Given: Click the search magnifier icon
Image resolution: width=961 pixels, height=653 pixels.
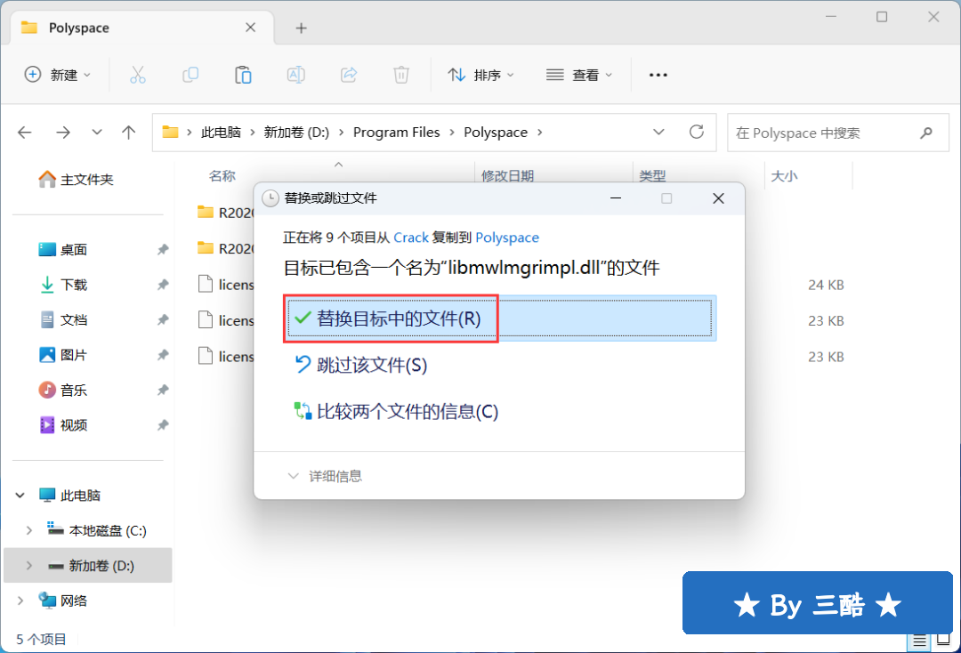Looking at the screenshot, I should coord(926,133).
